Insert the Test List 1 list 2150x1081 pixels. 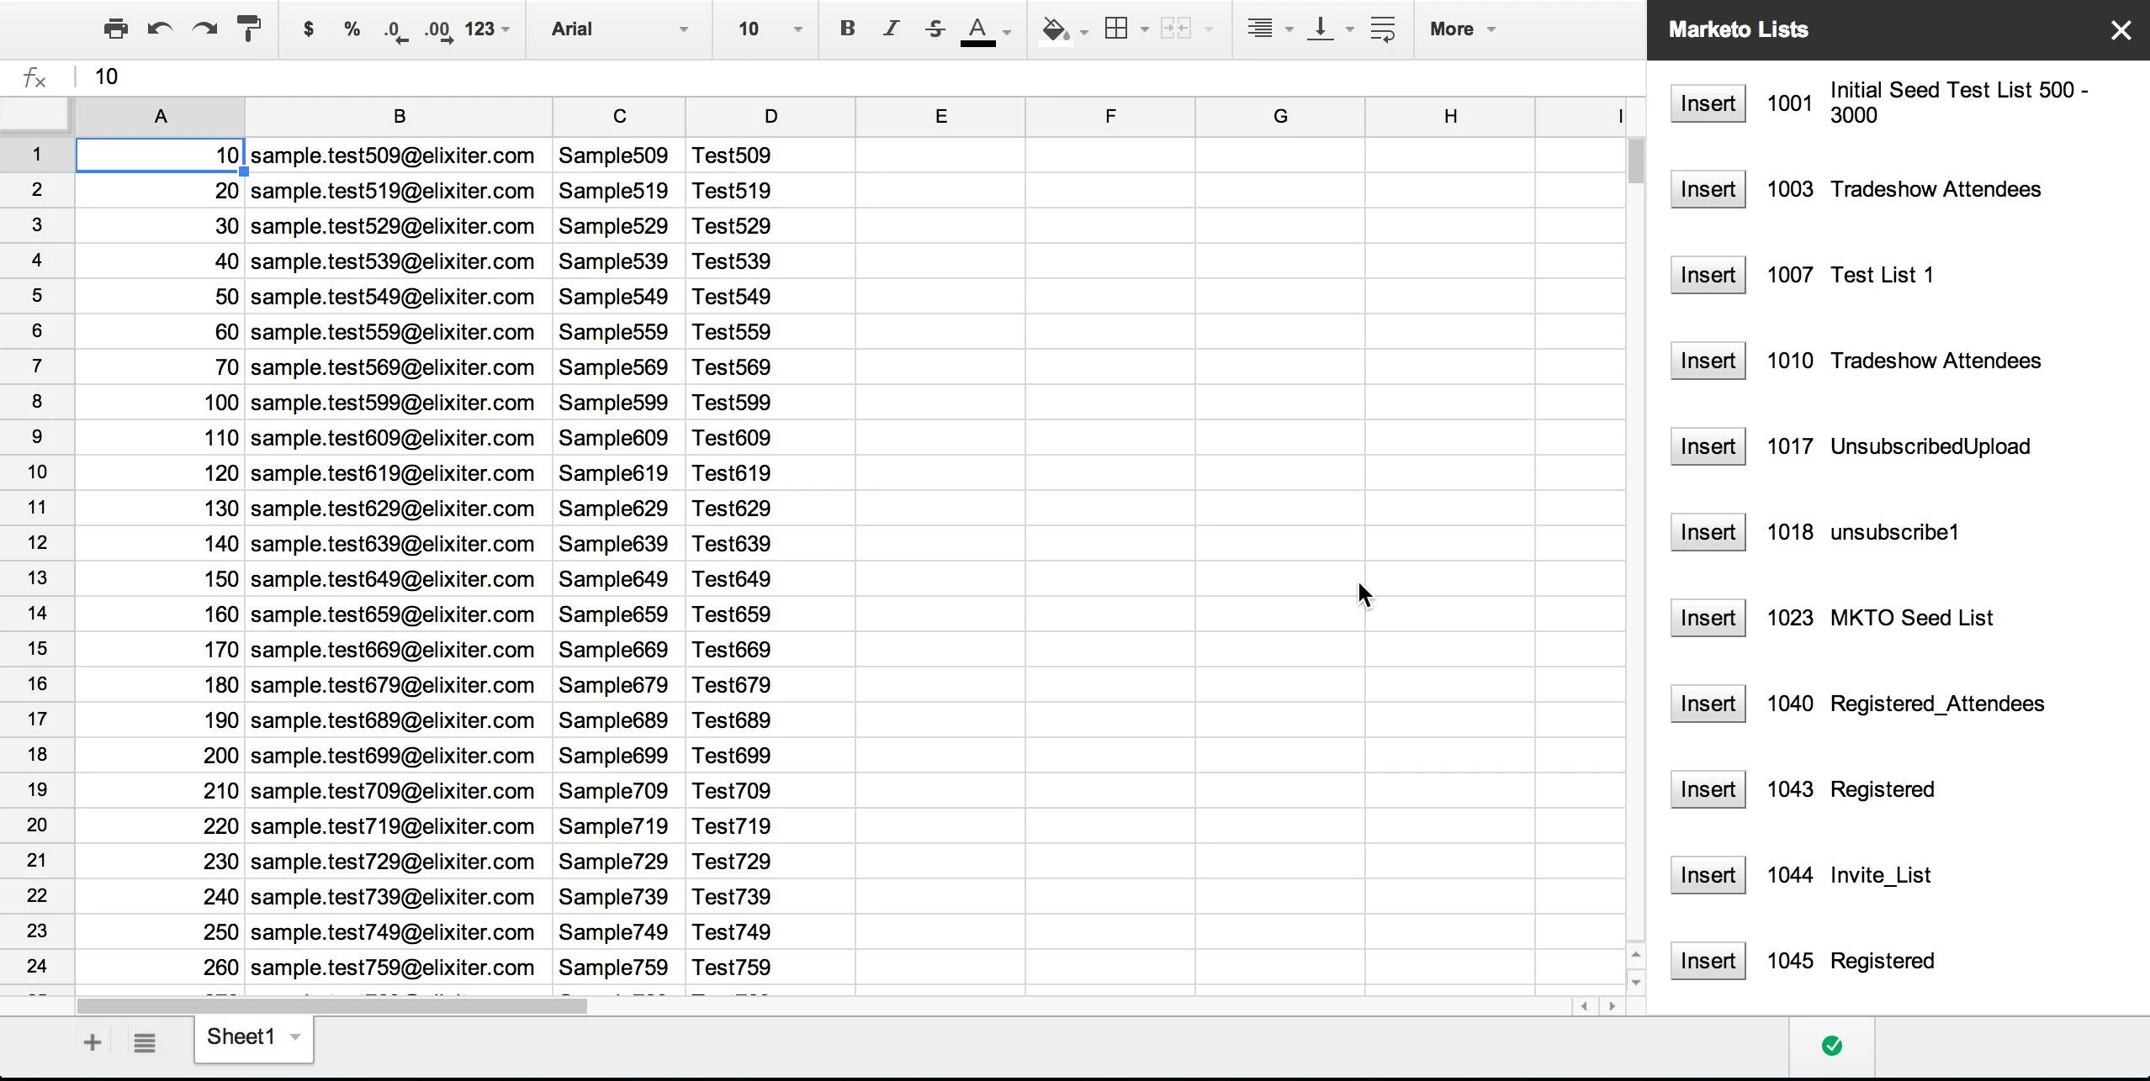pyautogui.click(x=1708, y=276)
